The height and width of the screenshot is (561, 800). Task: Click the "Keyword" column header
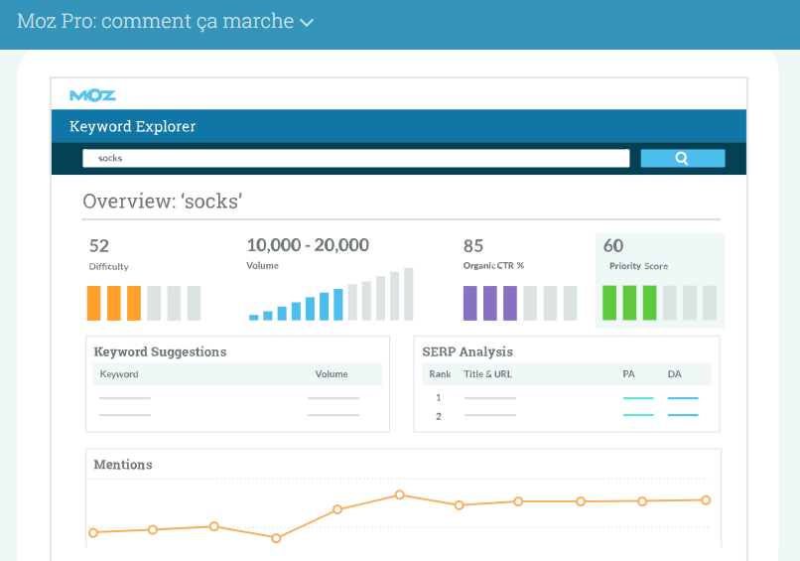click(x=119, y=374)
